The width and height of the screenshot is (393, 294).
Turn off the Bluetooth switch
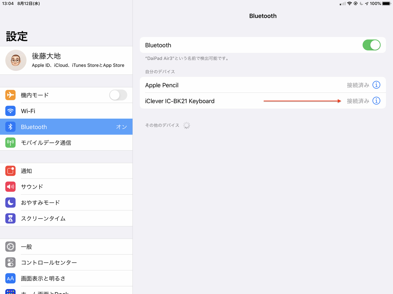pyautogui.click(x=371, y=45)
